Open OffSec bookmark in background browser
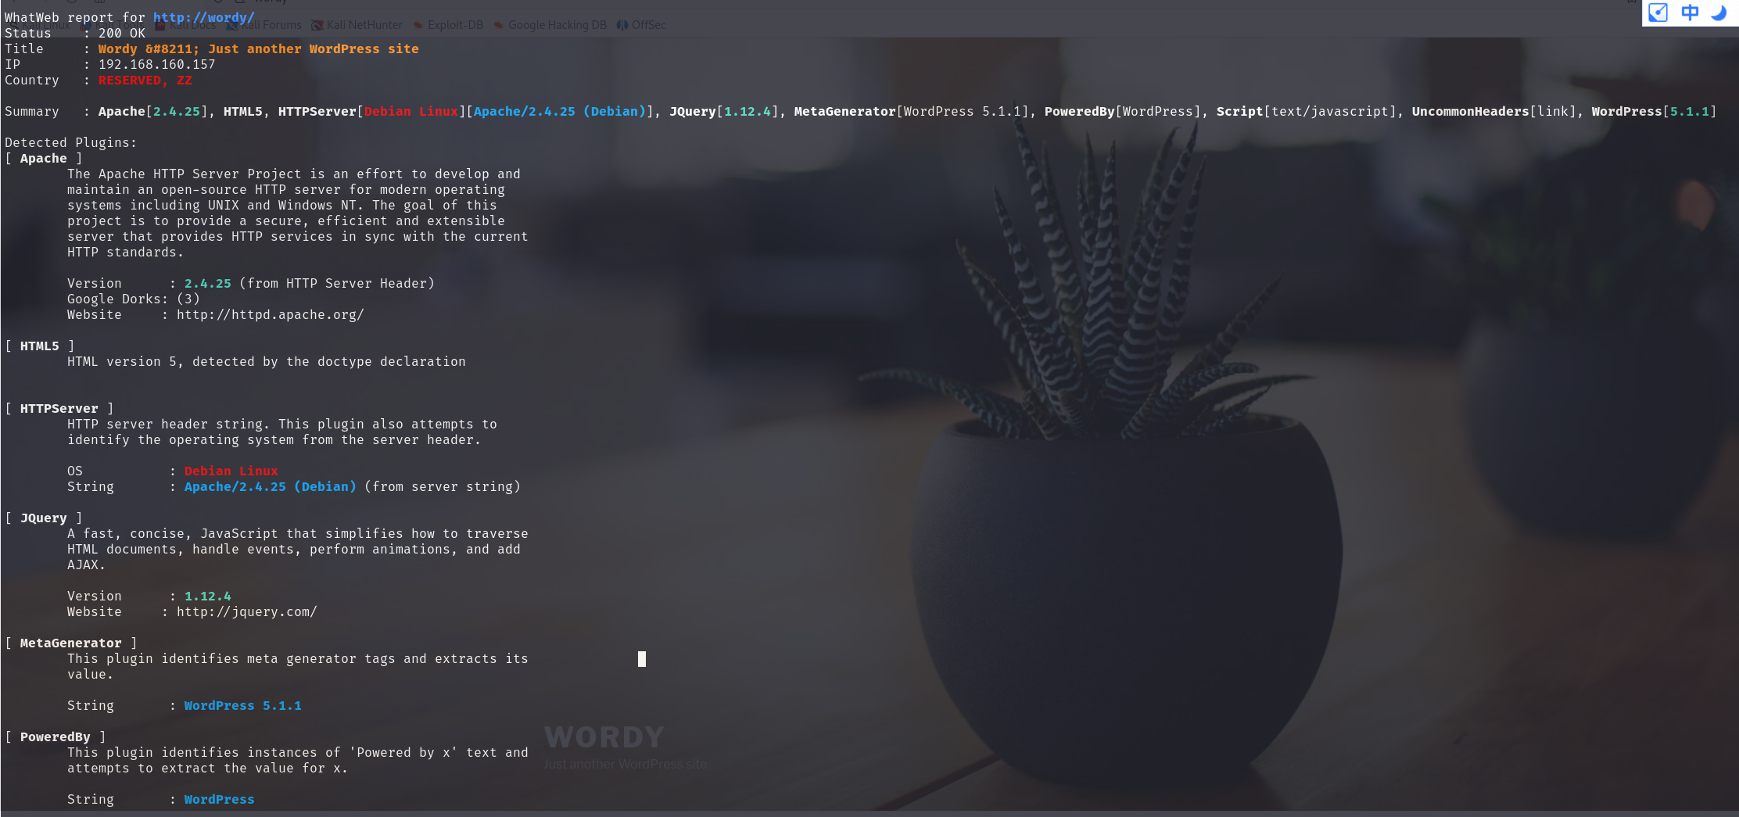 (x=641, y=25)
